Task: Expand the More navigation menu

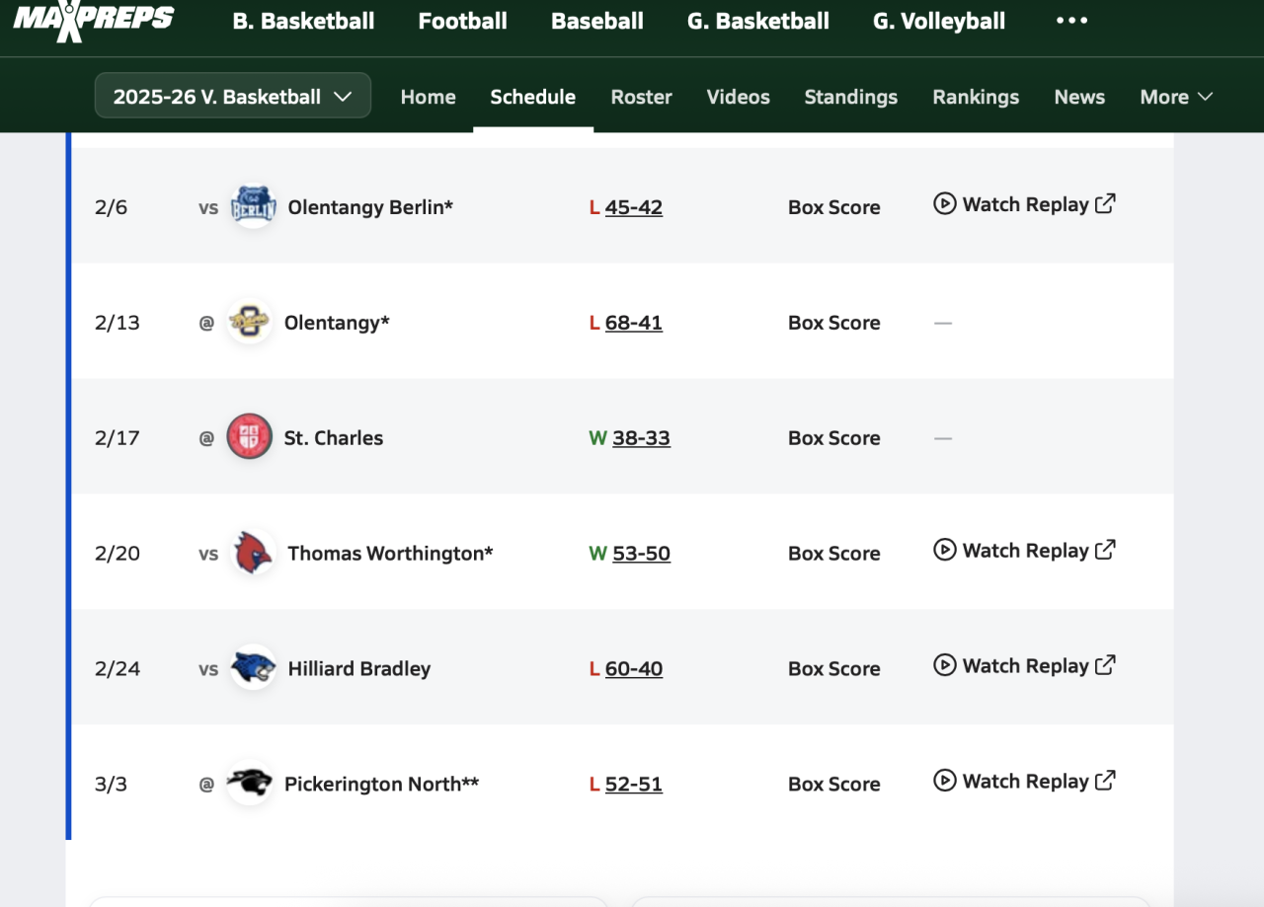Action: [x=1176, y=97]
